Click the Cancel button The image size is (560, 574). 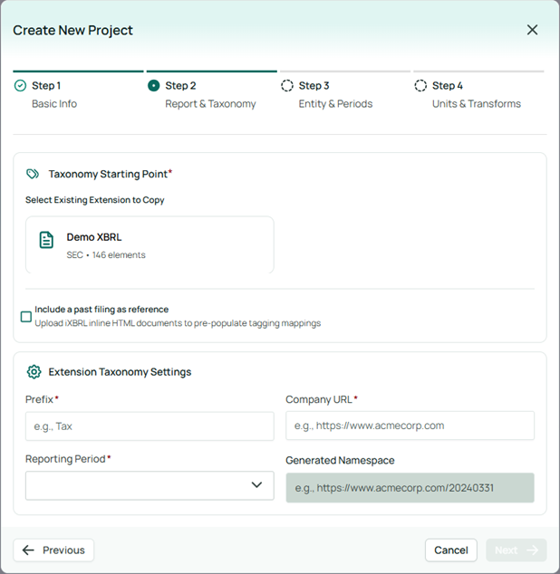[450, 550]
